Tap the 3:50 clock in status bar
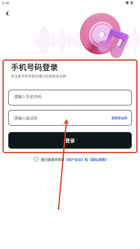This screenshot has height=249, width=140. point(6,3)
